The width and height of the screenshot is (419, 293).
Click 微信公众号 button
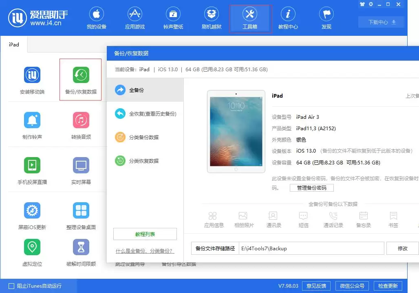[x=352, y=286]
